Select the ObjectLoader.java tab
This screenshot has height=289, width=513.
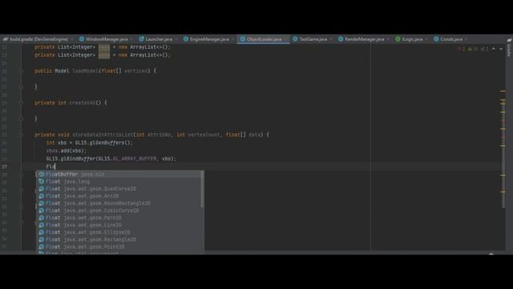click(x=264, y=39)
